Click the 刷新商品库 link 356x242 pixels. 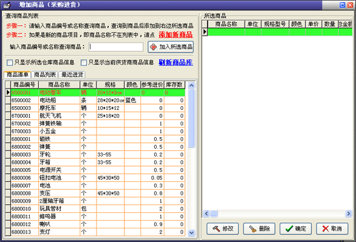[x=175, y=62]
